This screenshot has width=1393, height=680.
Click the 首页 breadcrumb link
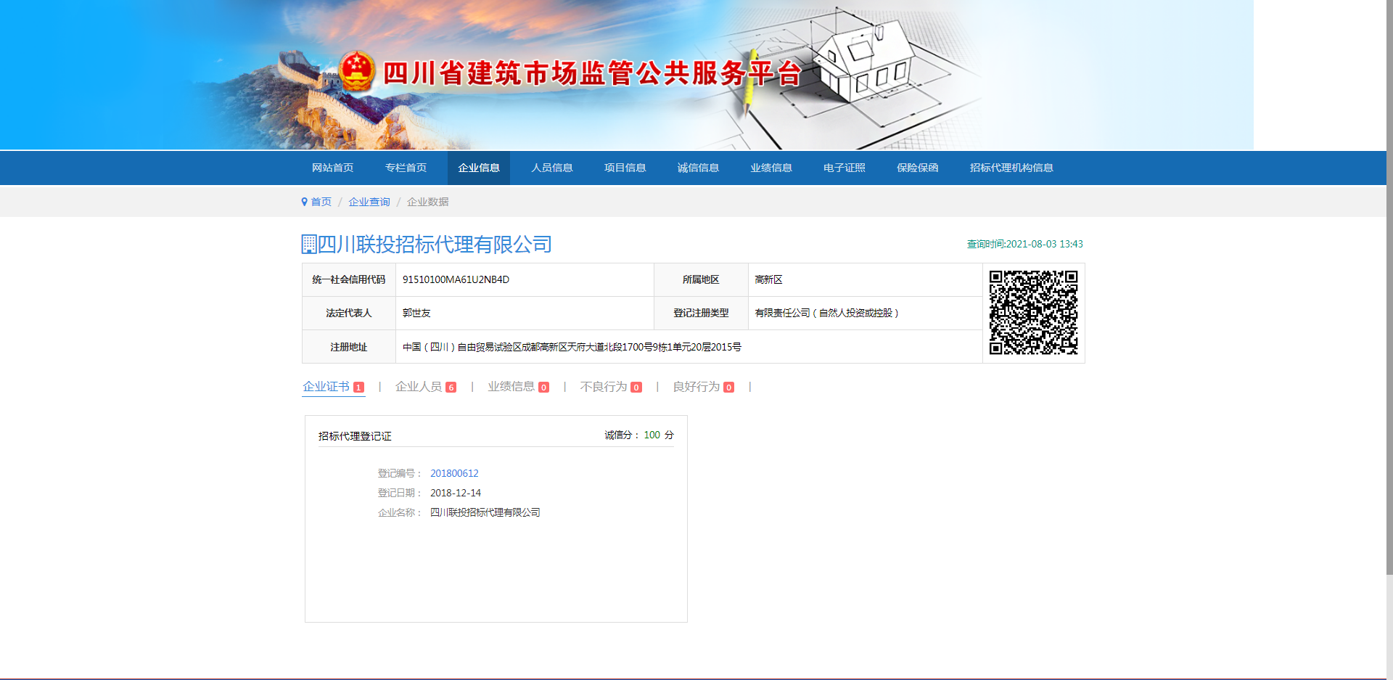click(x=321, y=202)
